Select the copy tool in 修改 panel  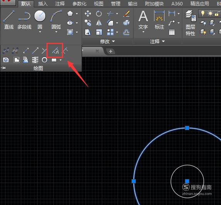point(88,23)
